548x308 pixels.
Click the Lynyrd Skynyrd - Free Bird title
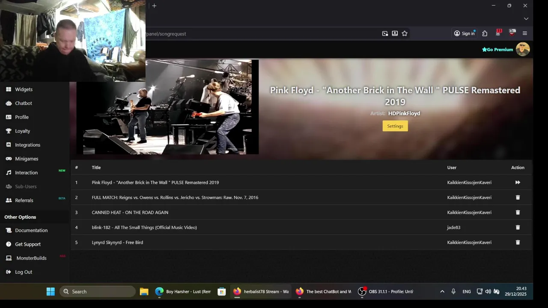[117, 242]
